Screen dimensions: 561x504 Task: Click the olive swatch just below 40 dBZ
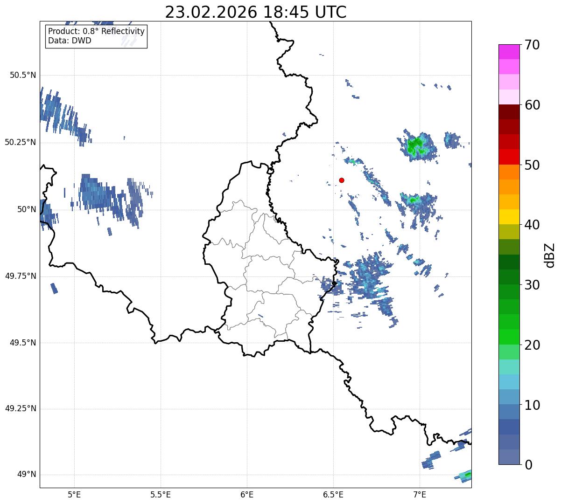pos(509,232)
